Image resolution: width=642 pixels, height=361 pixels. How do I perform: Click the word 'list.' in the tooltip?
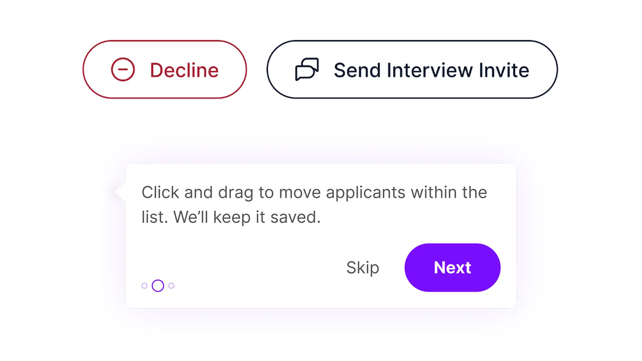154,217
